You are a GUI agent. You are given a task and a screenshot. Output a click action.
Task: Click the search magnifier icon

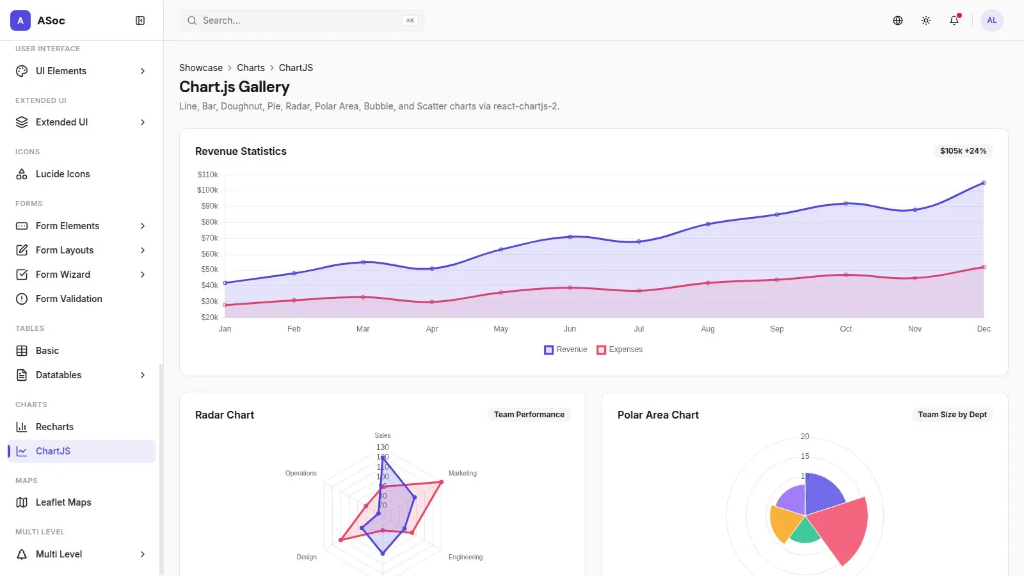192,20
